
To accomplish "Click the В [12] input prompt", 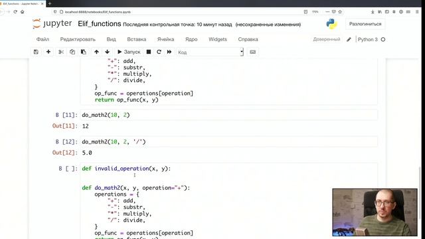I will coord(66,141).
